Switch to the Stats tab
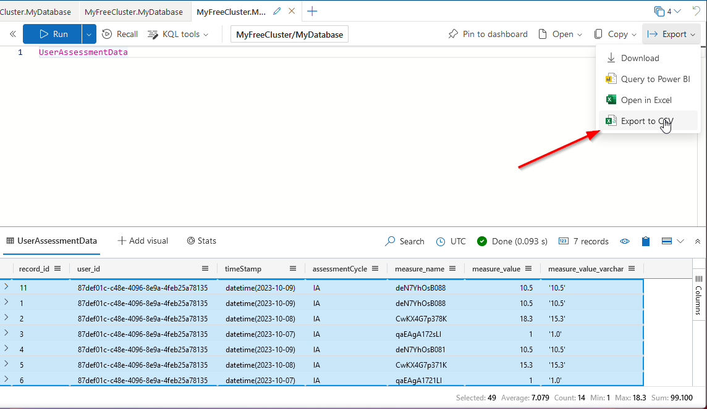Screen dimensions: 707x409 pos(201,241)
